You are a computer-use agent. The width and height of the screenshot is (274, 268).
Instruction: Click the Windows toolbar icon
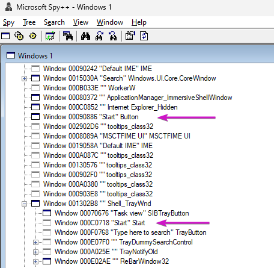5,36
